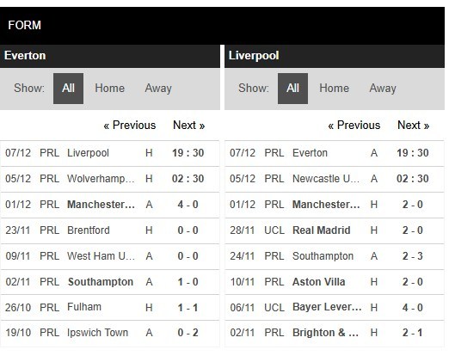Show Liverpool Home matches only
The width and height of the screenshot is (449, 356).
point(334,89)
